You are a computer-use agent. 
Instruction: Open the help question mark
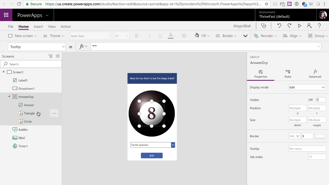(x=319, y=26)
